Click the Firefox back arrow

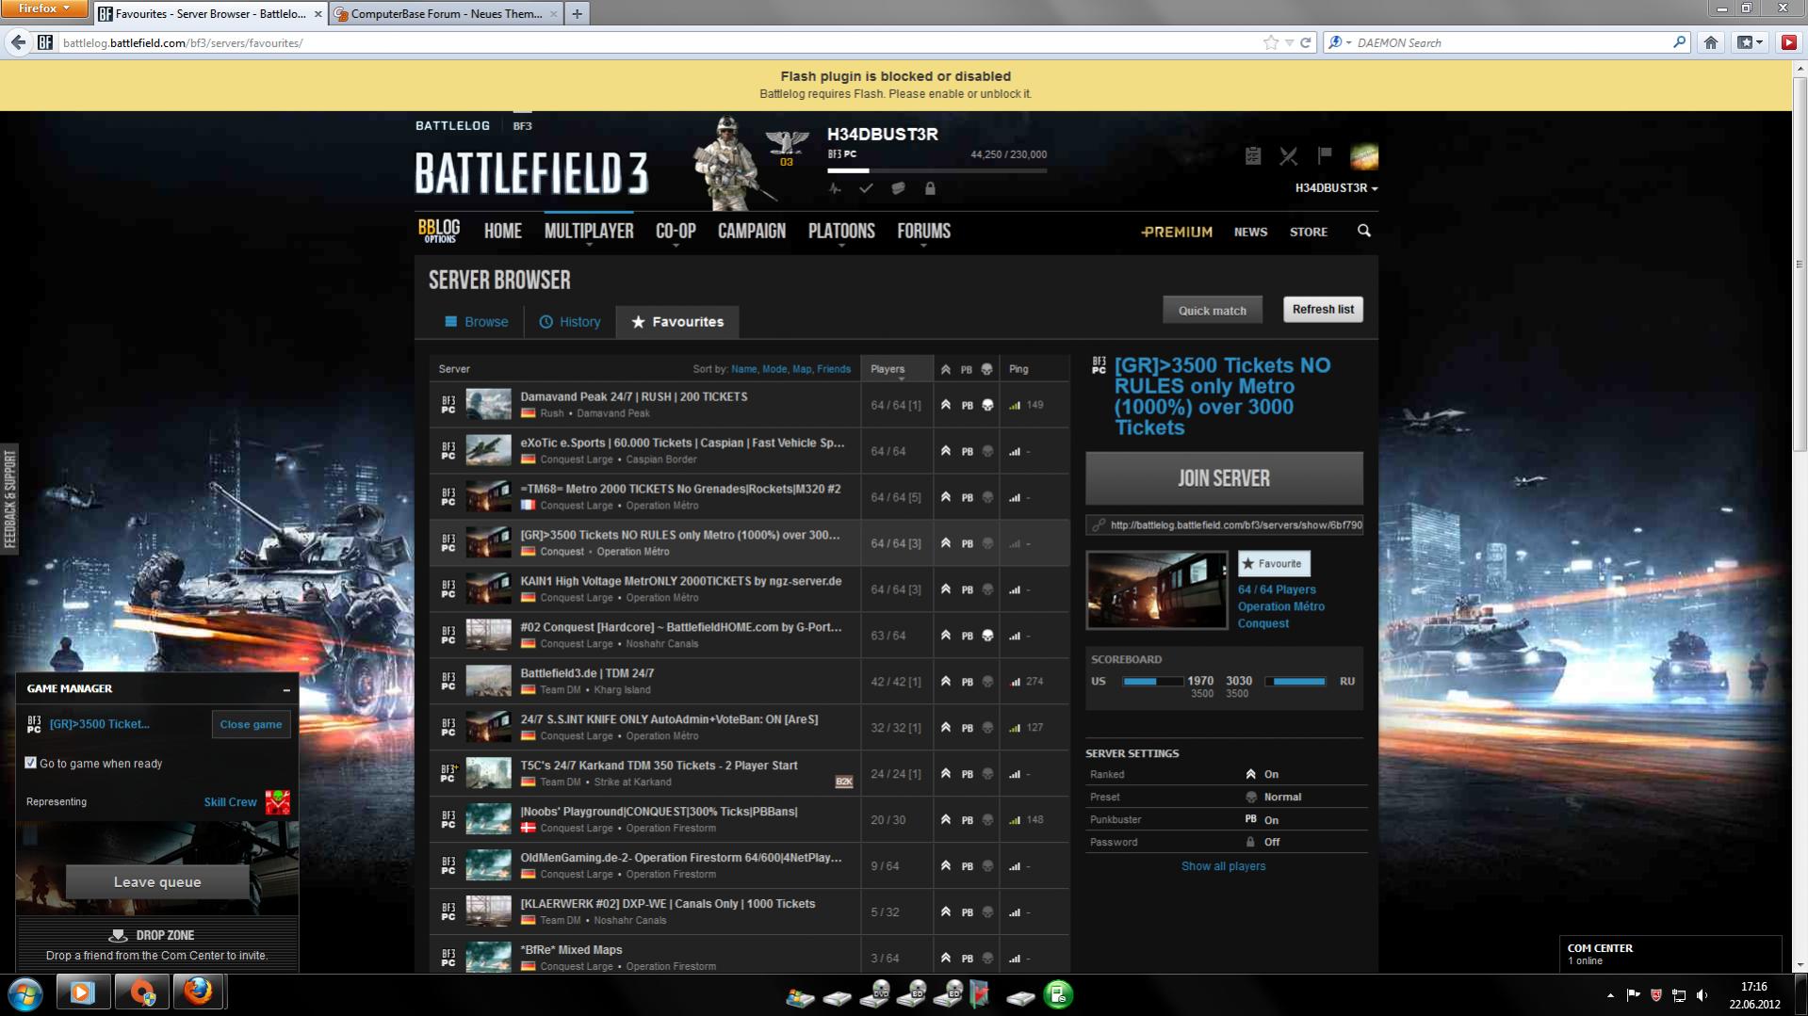18,42
